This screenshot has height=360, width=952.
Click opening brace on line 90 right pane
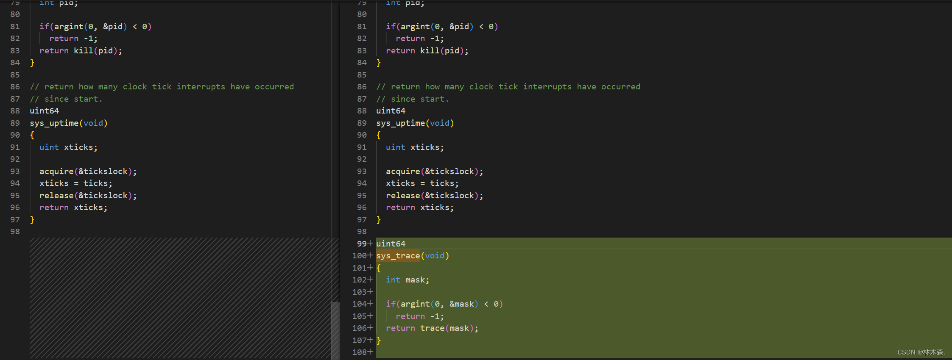coord(379,135)
